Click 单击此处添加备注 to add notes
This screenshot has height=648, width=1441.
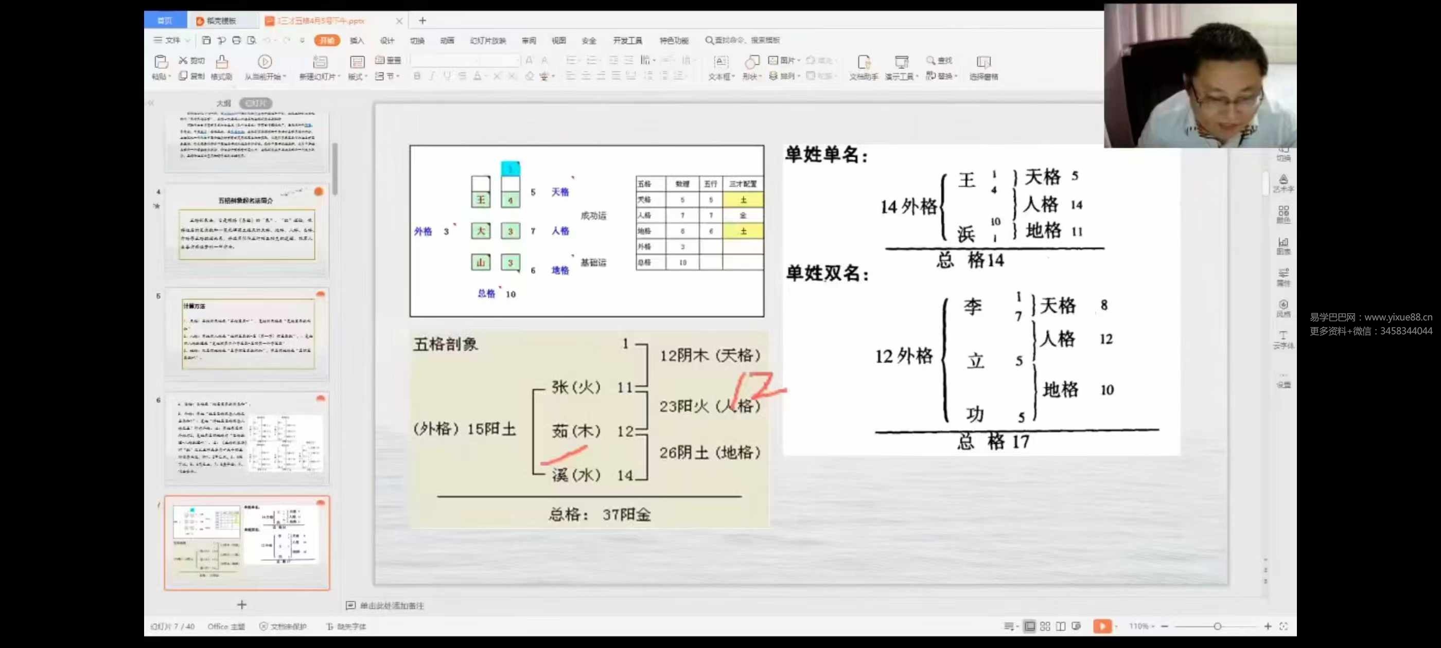point(392,605)
